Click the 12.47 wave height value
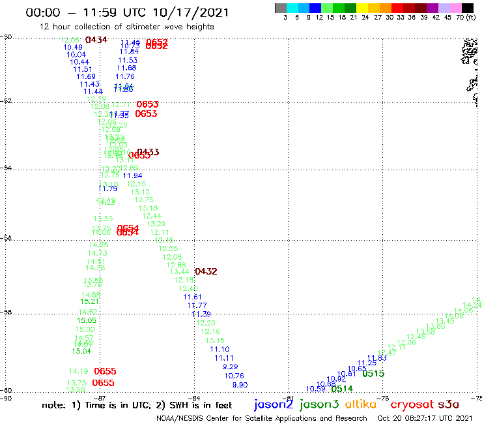This screenshot has width=482, height=424. 387,353
